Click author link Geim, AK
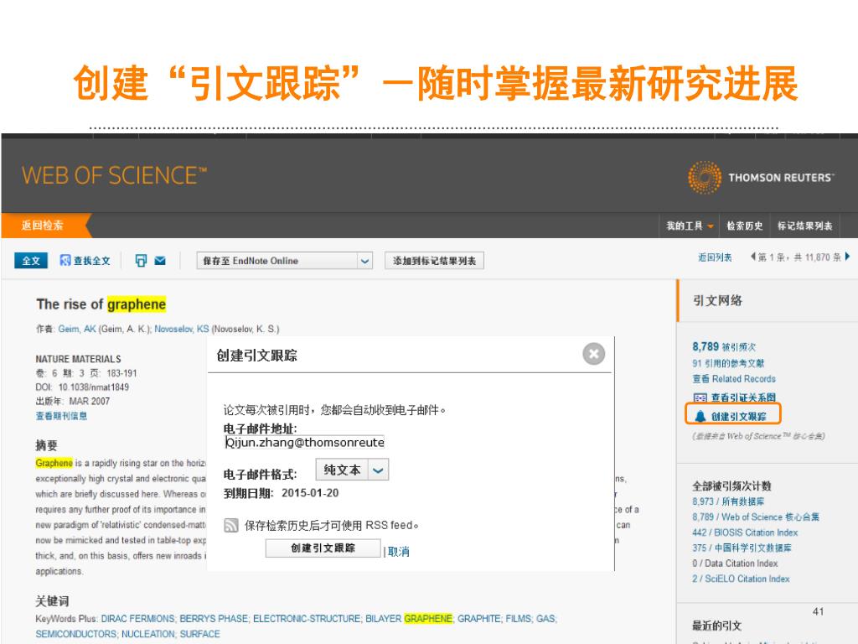 77,329
